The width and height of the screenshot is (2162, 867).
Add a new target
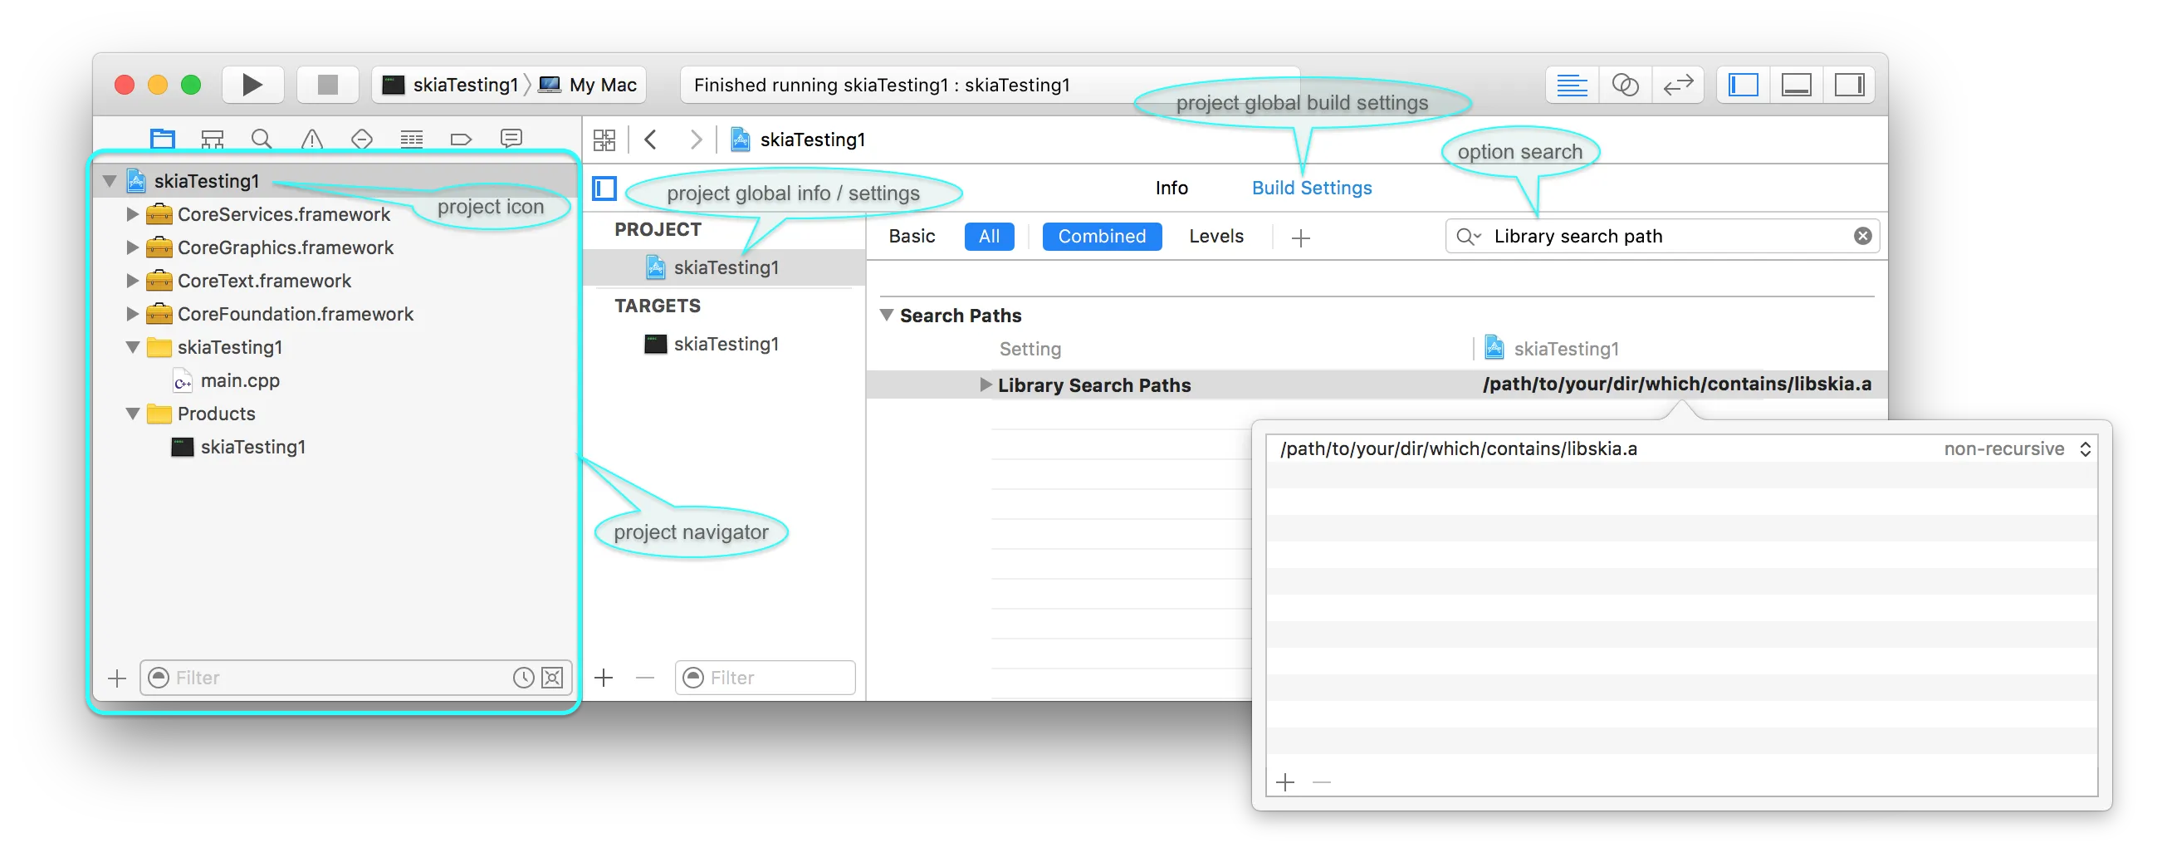(x=604, y=678)
